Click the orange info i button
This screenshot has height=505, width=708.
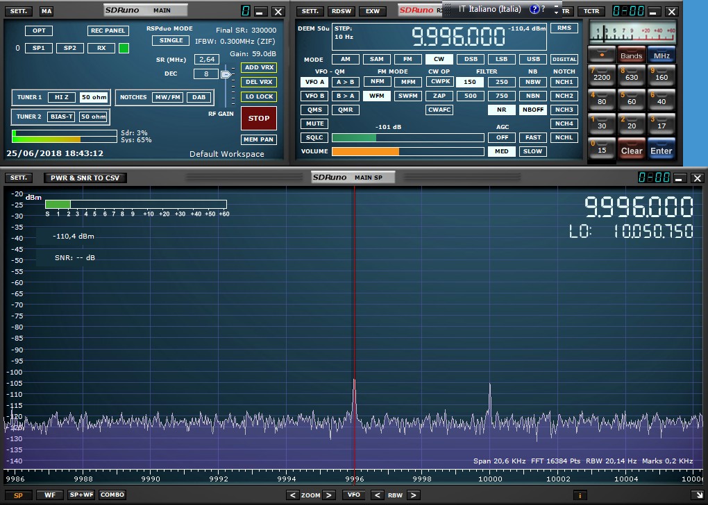pos(580,495)
